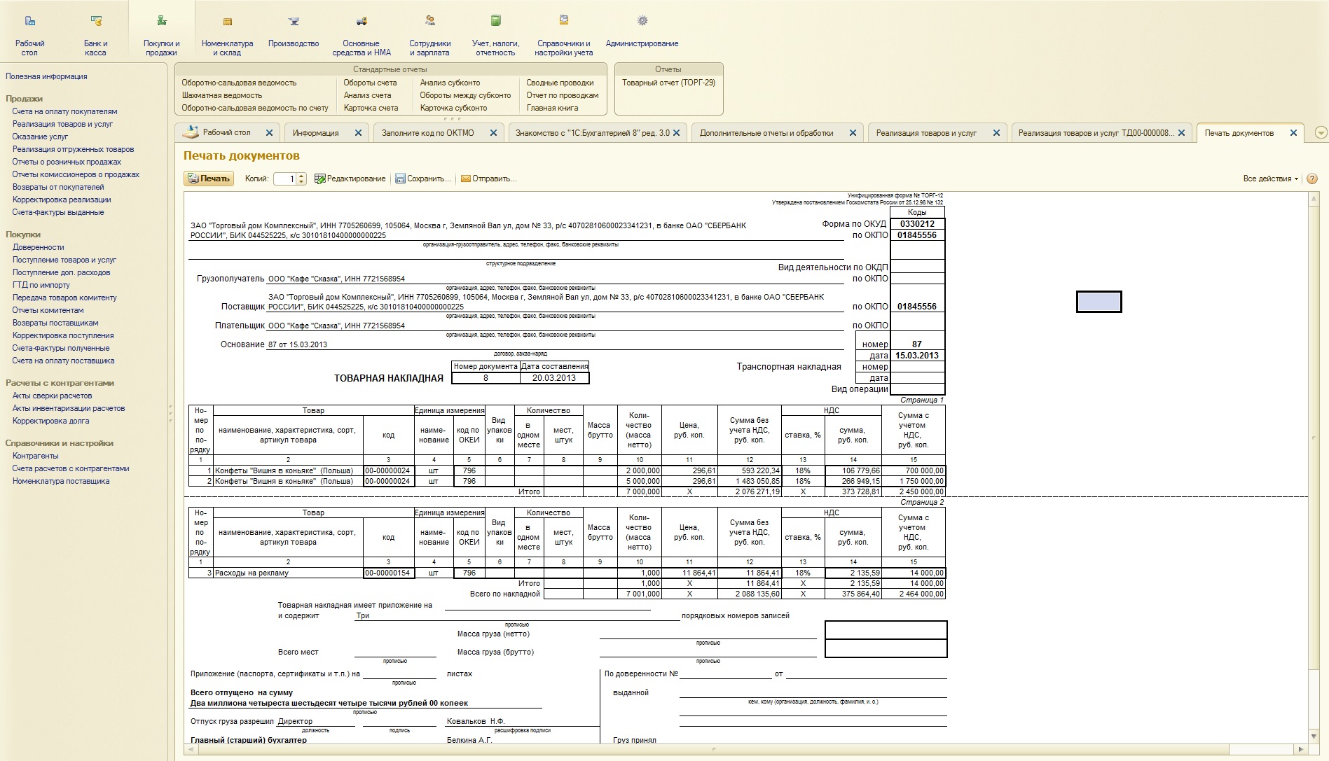The width and height of the screenshot is (1329, 761).
Task: Open Обороты между субконто report
Action: click(x=465, y=95)
